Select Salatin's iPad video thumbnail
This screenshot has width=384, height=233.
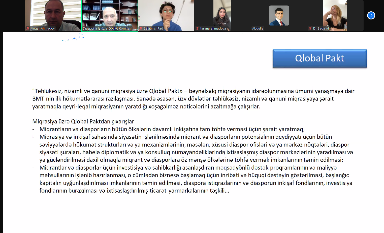pyautogui.click(x=166, y=14)
